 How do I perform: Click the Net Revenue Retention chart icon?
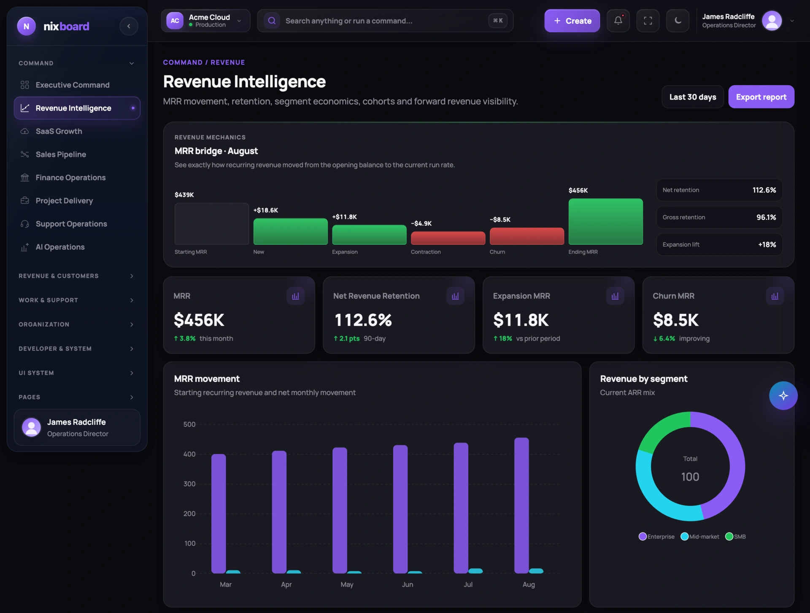pyautogui.click(x=455, y=296)
